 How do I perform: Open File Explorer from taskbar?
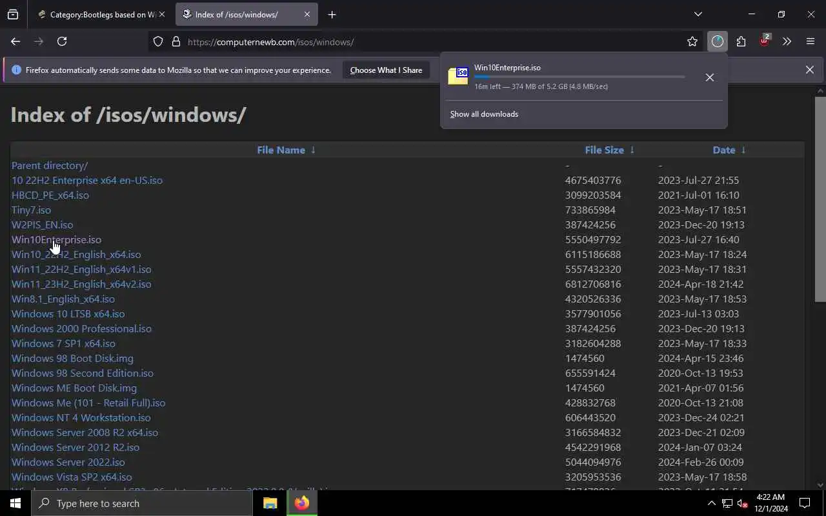pyautogui.click(x=270, y=503)
